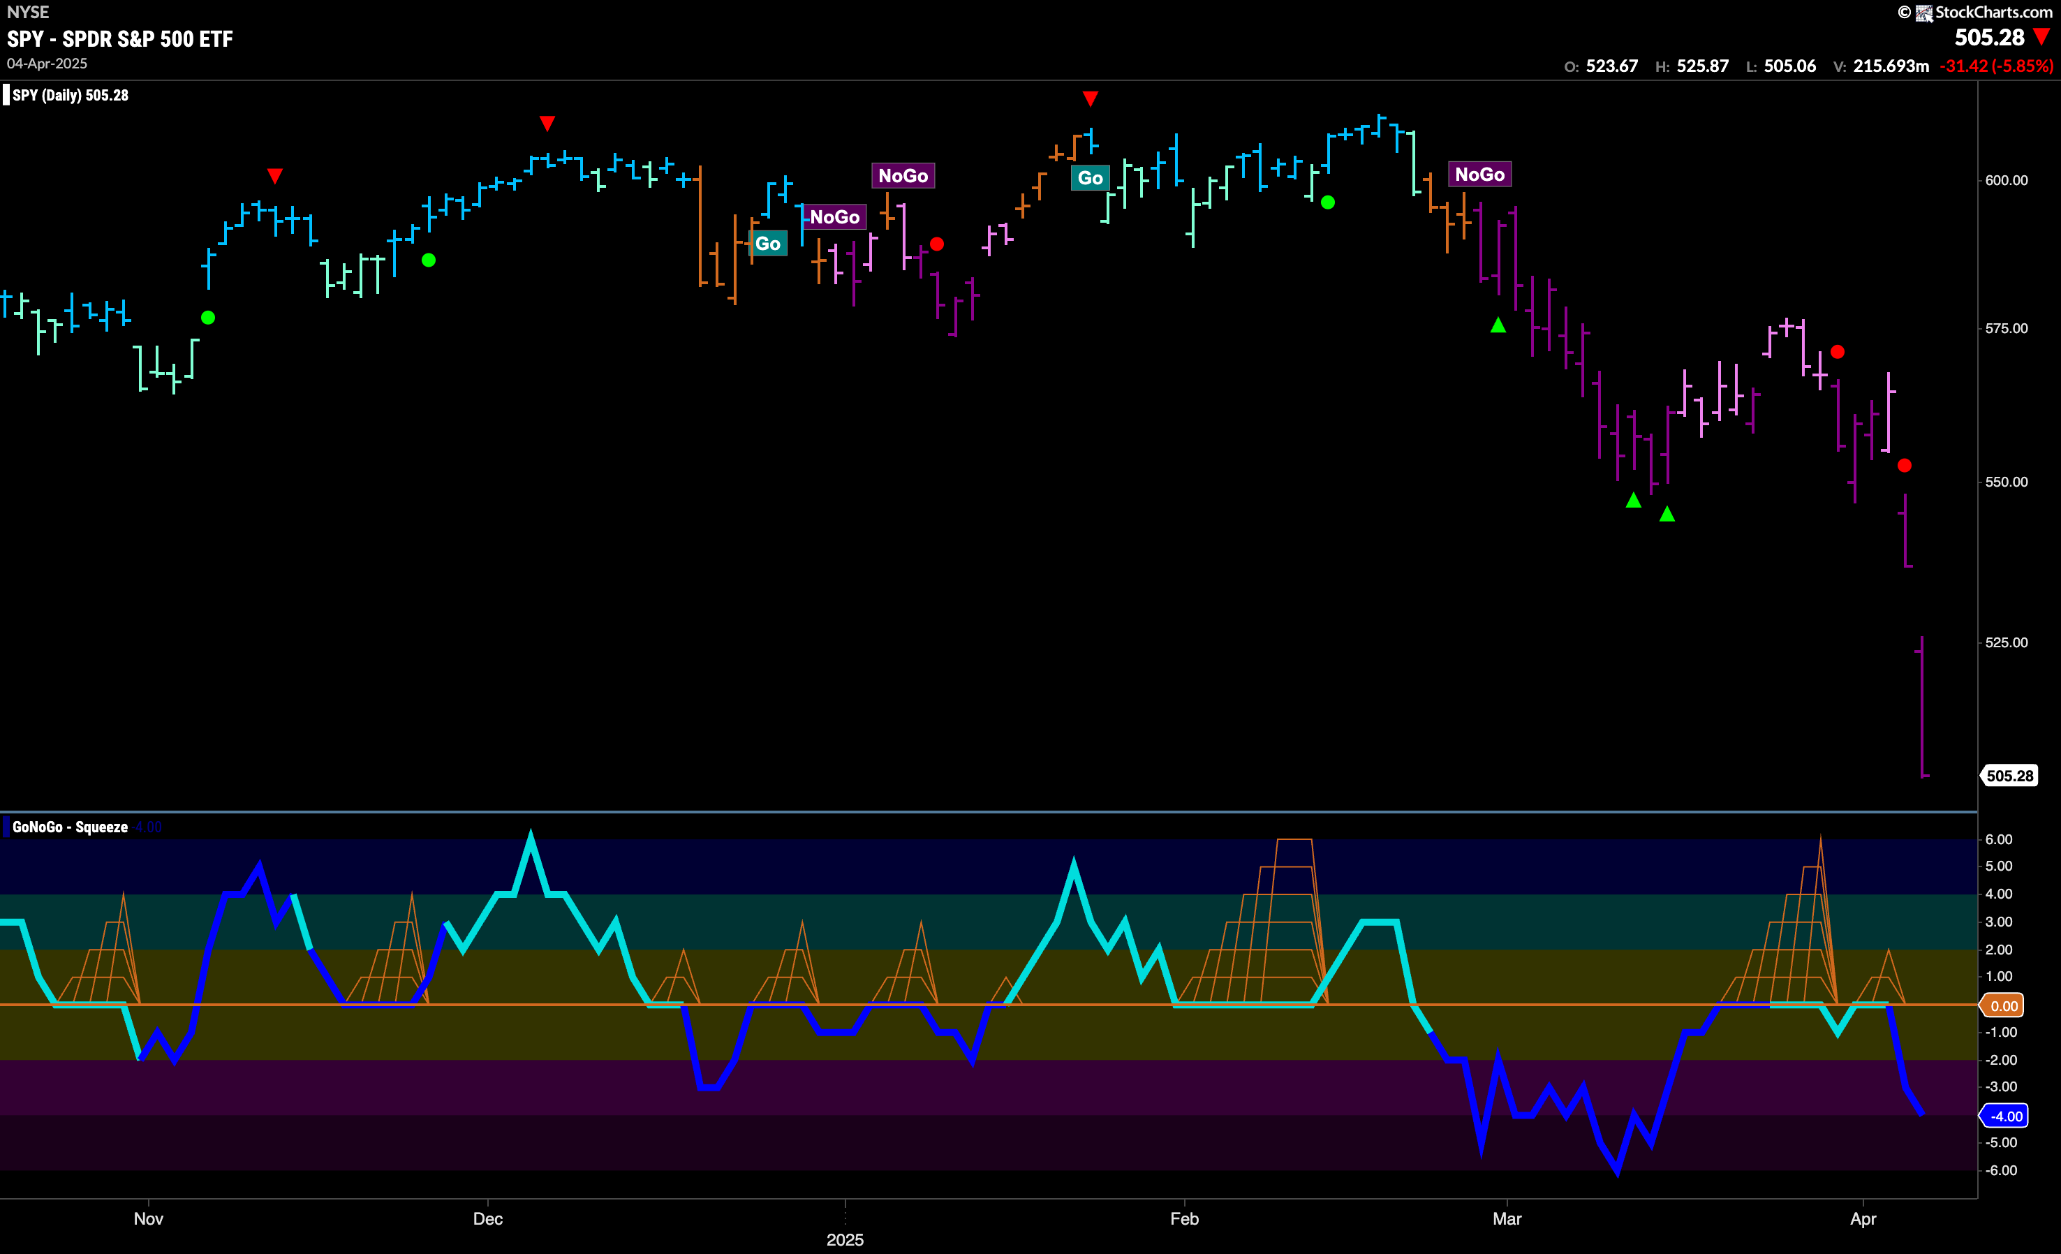Click the high value 525.87
This screenshot has width=2061, height=1254.
coord(1702,66)
